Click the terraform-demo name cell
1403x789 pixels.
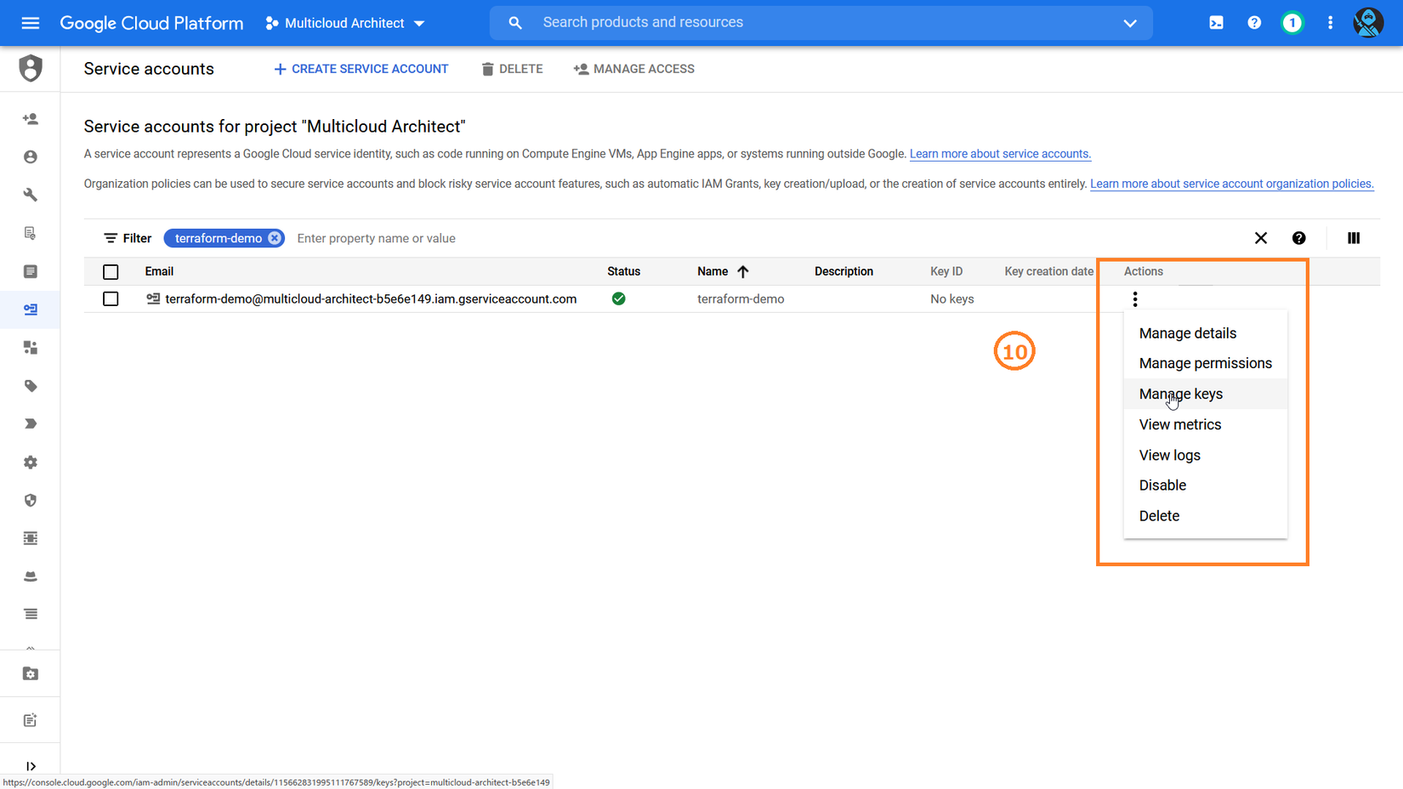pos(741,299)
